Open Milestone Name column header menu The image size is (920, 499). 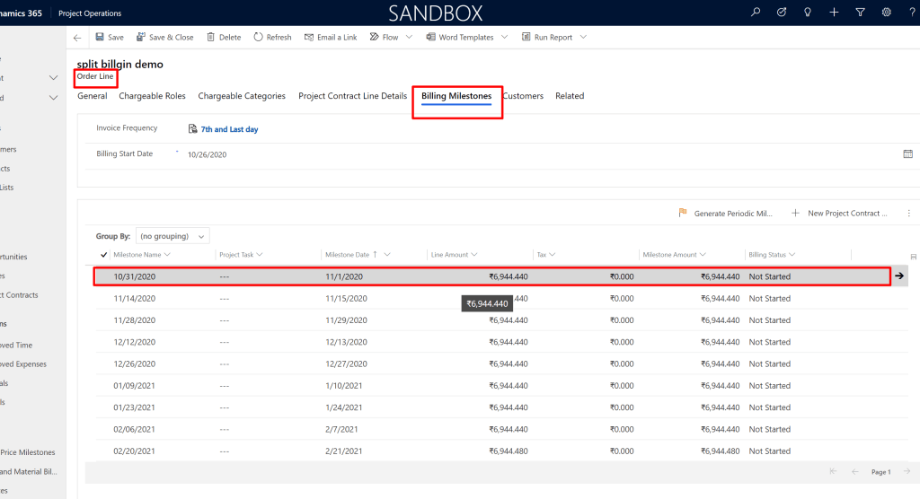tap(142, 255)
